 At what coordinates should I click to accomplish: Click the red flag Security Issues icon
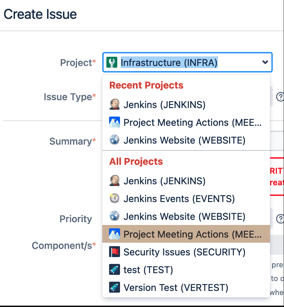115,252
